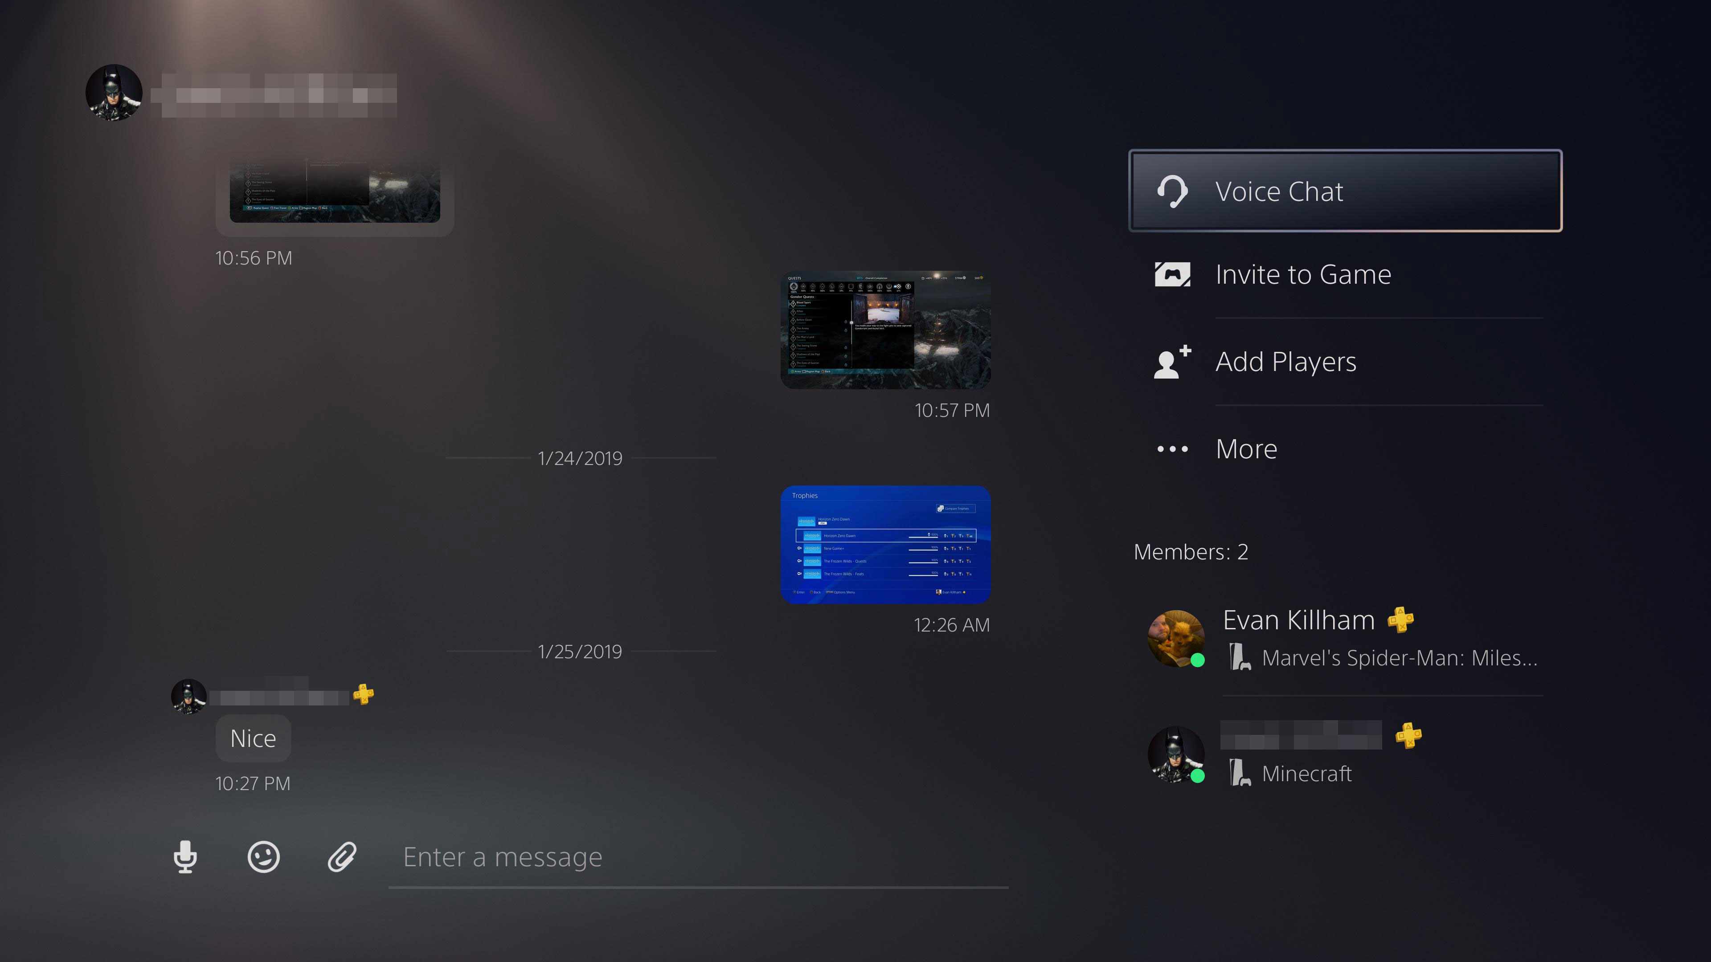
Task: Click the screenshot thumbnail from 10:57 PM
Action: (886, 331)
